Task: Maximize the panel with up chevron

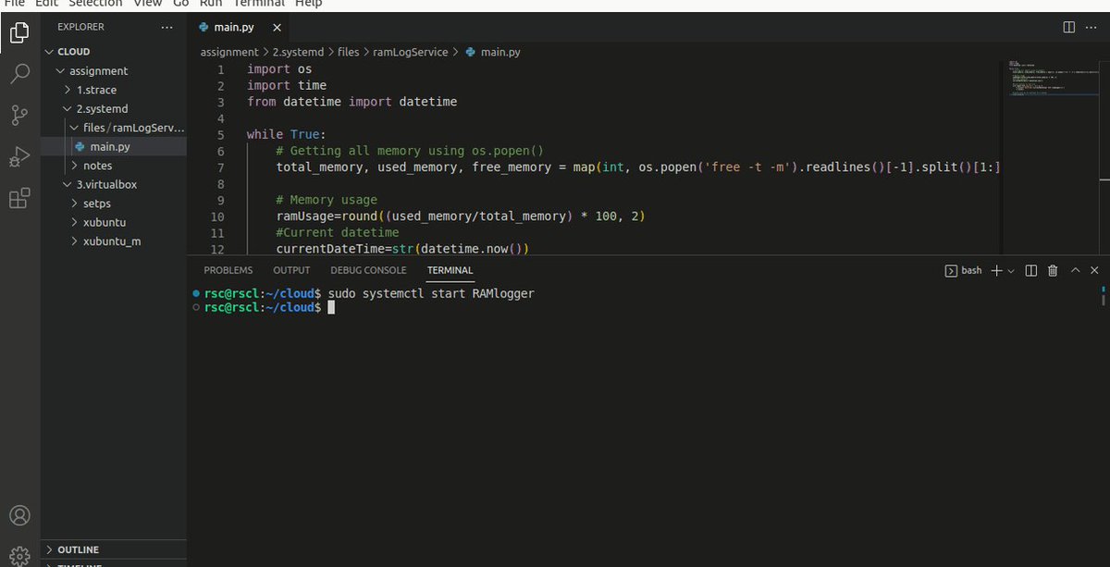Action: [x=1075, y=270]
